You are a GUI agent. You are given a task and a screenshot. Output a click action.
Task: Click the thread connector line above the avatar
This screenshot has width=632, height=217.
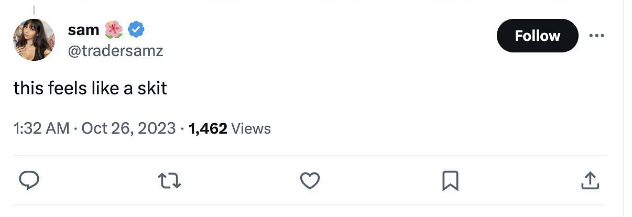[34, 10]
